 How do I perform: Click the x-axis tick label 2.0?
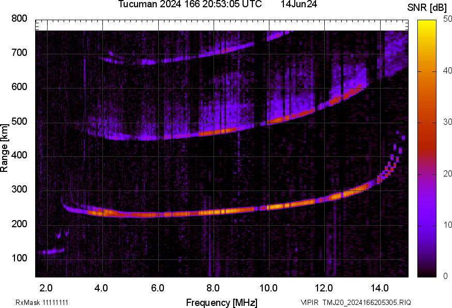click(46, 288)
